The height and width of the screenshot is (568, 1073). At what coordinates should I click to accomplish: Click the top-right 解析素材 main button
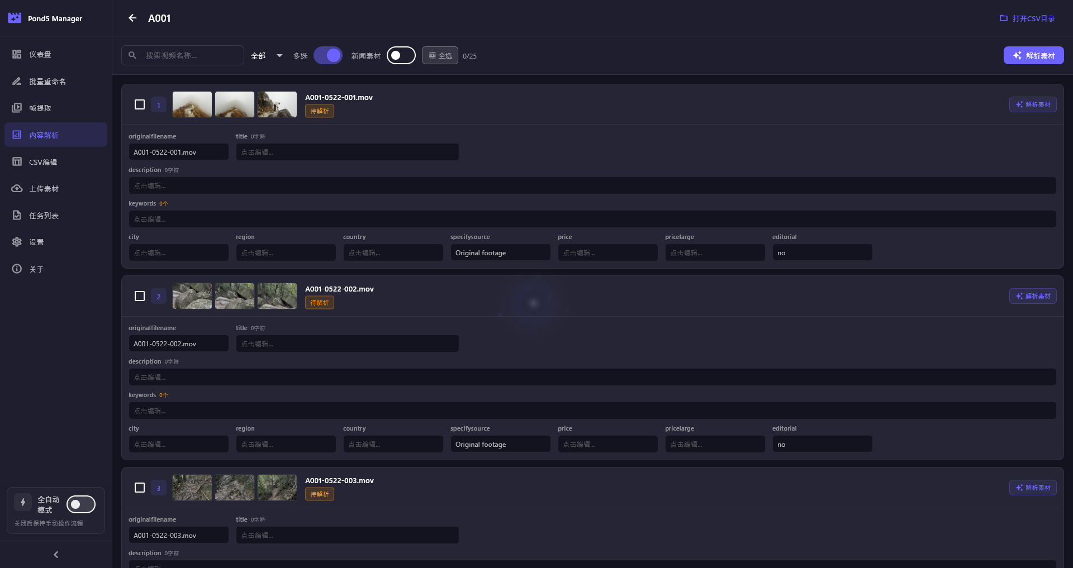point(1033,55)
